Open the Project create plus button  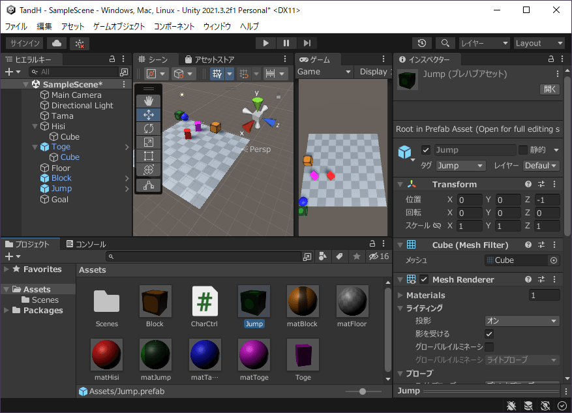click(x=12, y=256)
